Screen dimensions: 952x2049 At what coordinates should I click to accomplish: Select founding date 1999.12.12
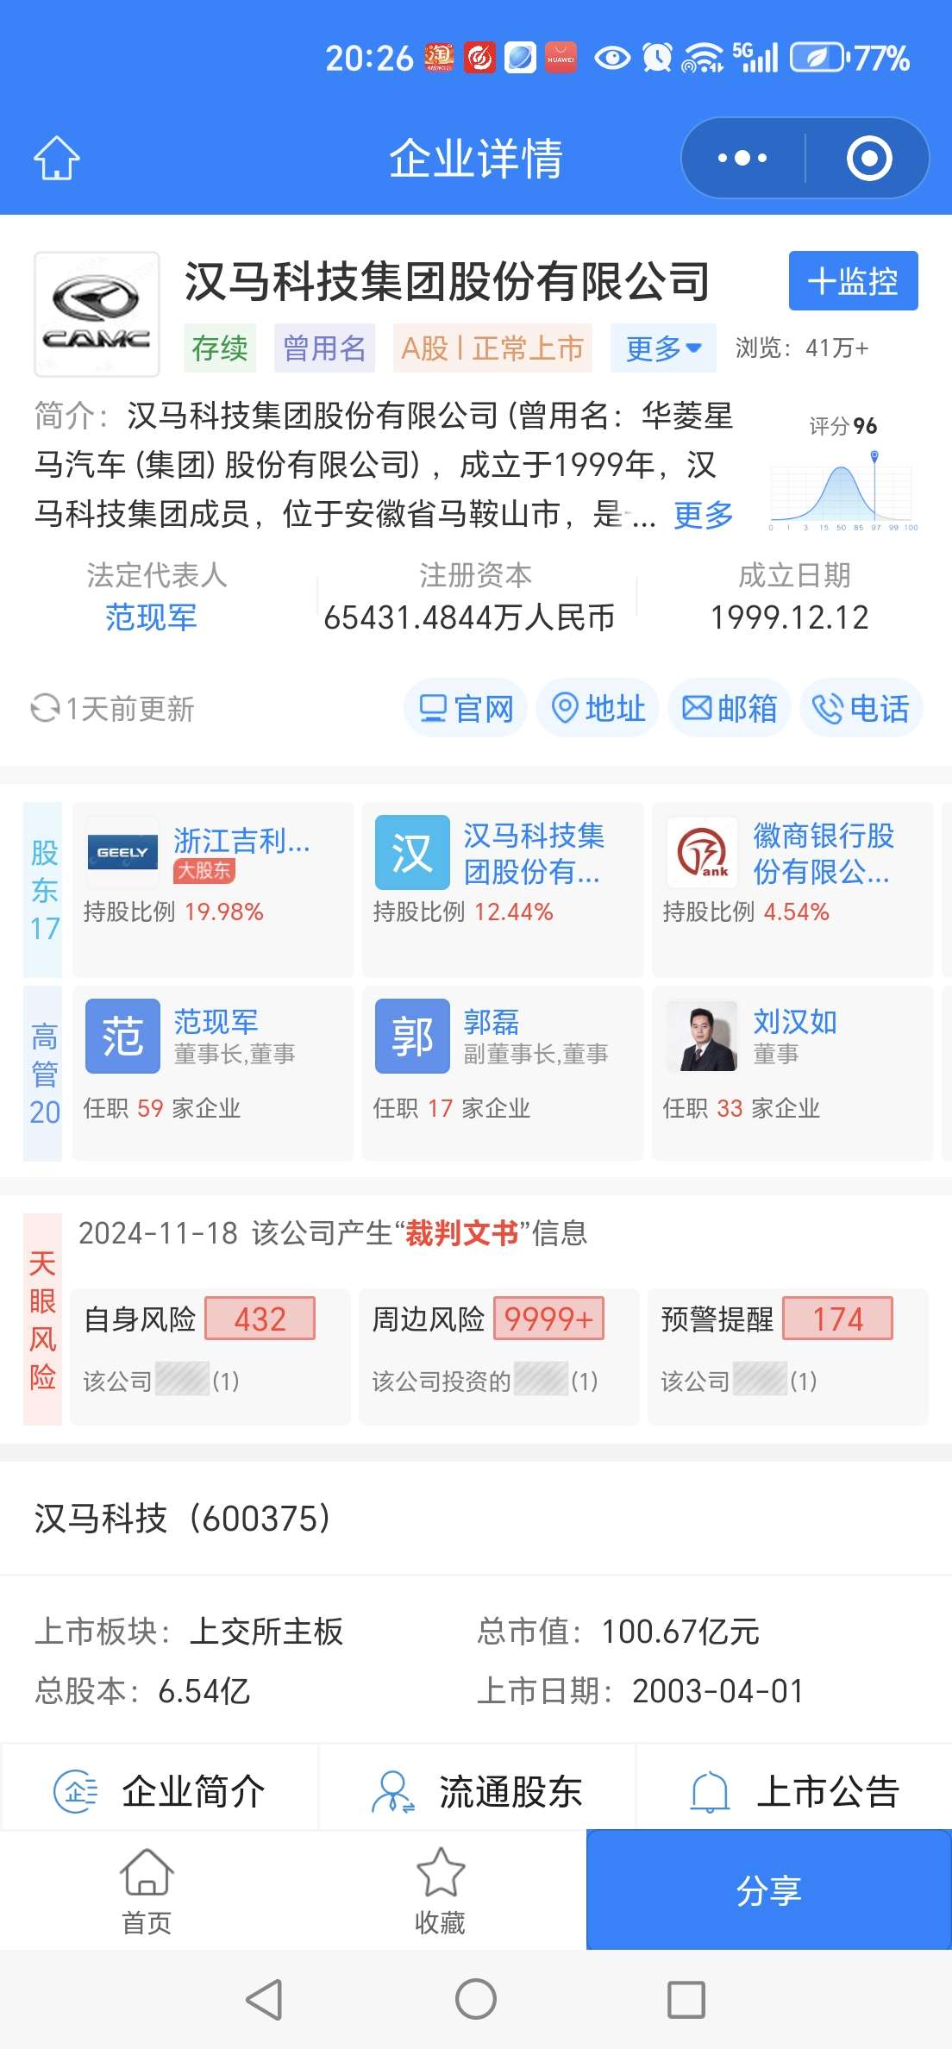pyautogui.click(x=789, y=617)
